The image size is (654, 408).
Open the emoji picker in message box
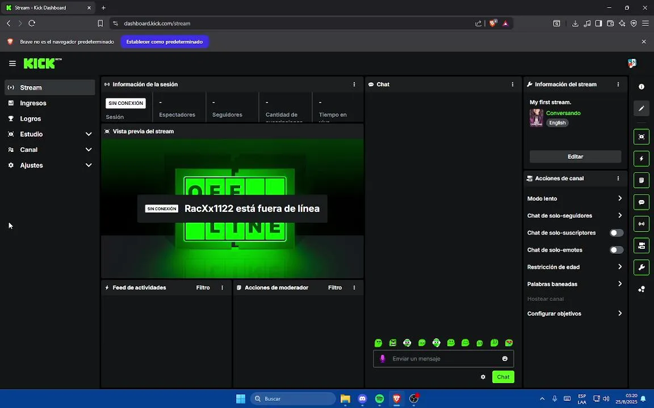(x=505, y=359)
